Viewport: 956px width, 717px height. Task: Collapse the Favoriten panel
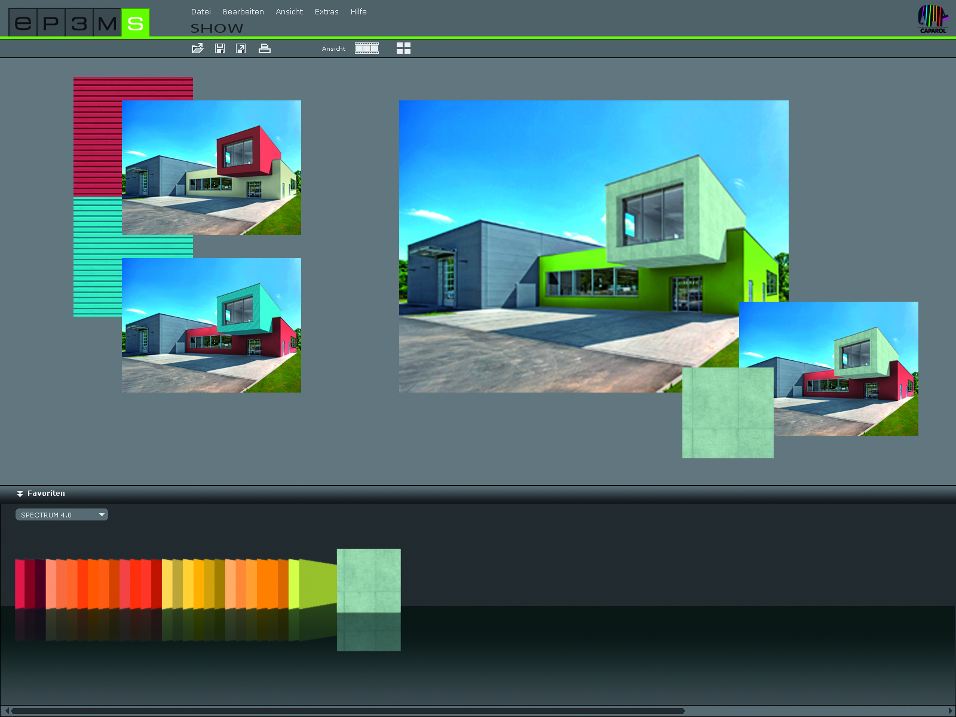click(20, 494)
